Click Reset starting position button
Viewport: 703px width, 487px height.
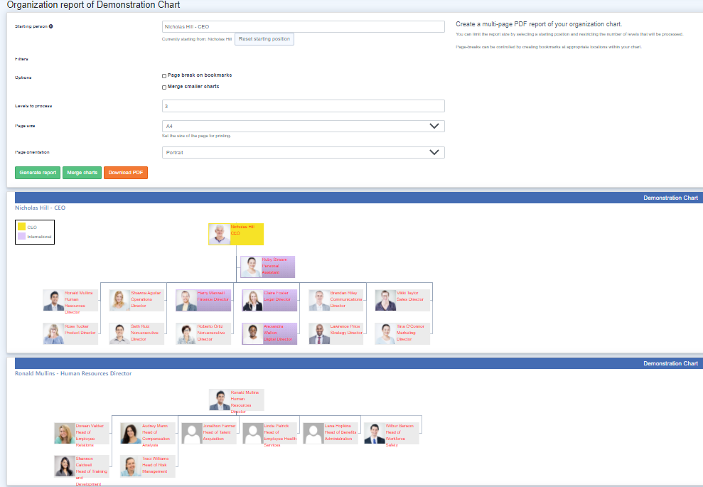click(264, 39)
